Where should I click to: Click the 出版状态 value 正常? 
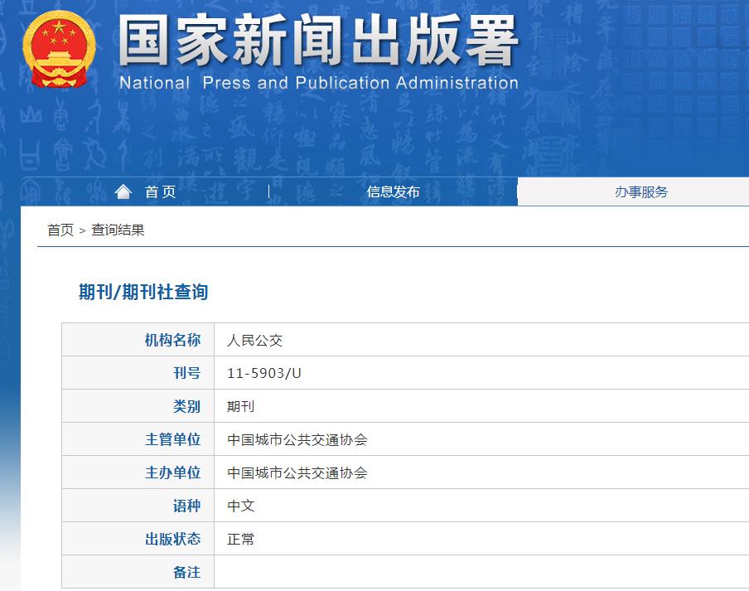tap(239, 539)
